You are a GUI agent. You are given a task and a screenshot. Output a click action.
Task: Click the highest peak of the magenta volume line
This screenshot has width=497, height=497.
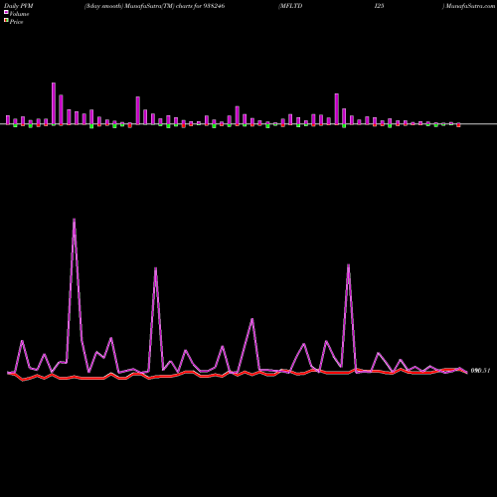pos(74,220)
